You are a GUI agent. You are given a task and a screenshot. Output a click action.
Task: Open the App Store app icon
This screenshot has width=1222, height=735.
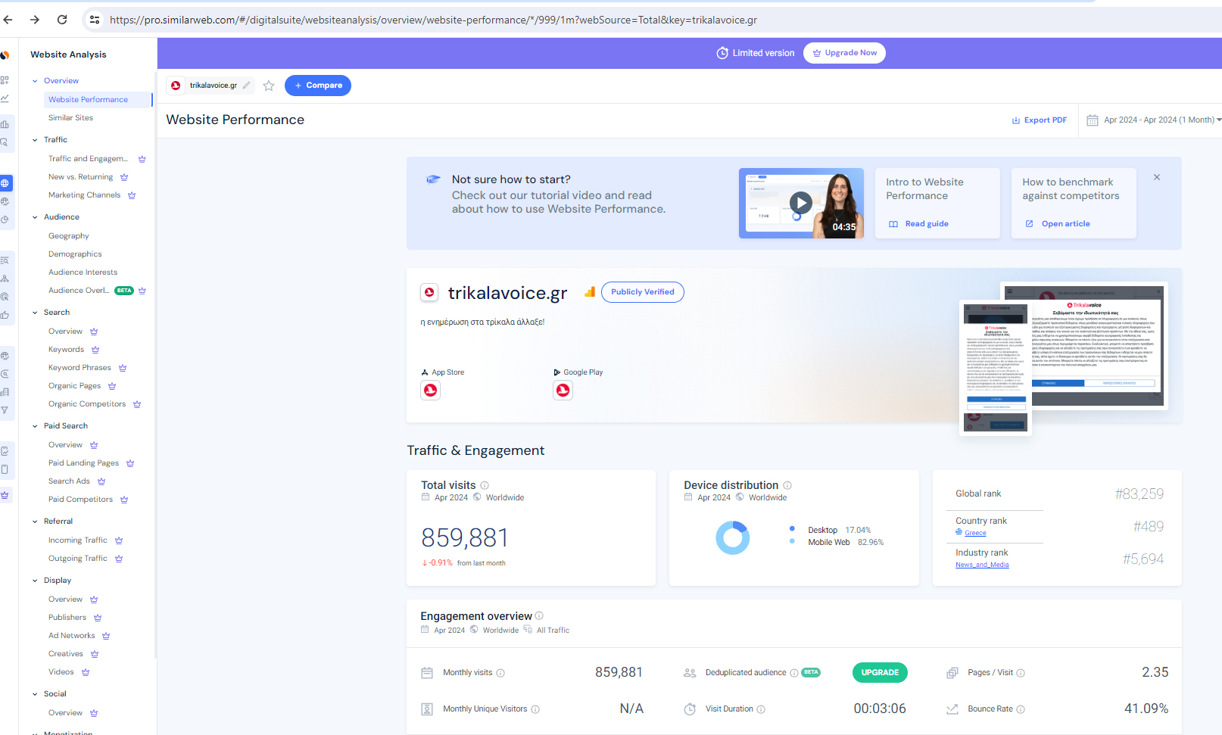(x=430, y=390)
